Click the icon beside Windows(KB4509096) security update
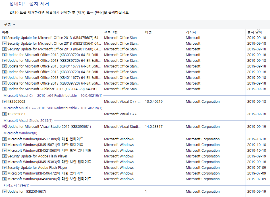The image size is (270, 197). tap(5, 179)
